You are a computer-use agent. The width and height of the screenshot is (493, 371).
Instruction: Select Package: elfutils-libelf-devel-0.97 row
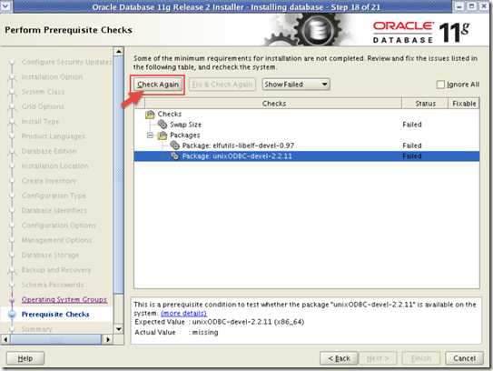tap(307, 145)
